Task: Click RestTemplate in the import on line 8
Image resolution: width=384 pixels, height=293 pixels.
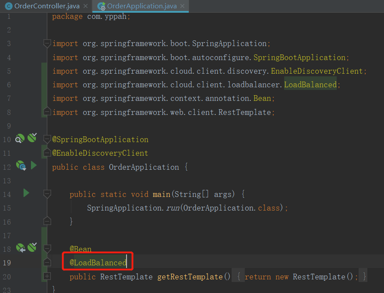Action: coord(244,112)
